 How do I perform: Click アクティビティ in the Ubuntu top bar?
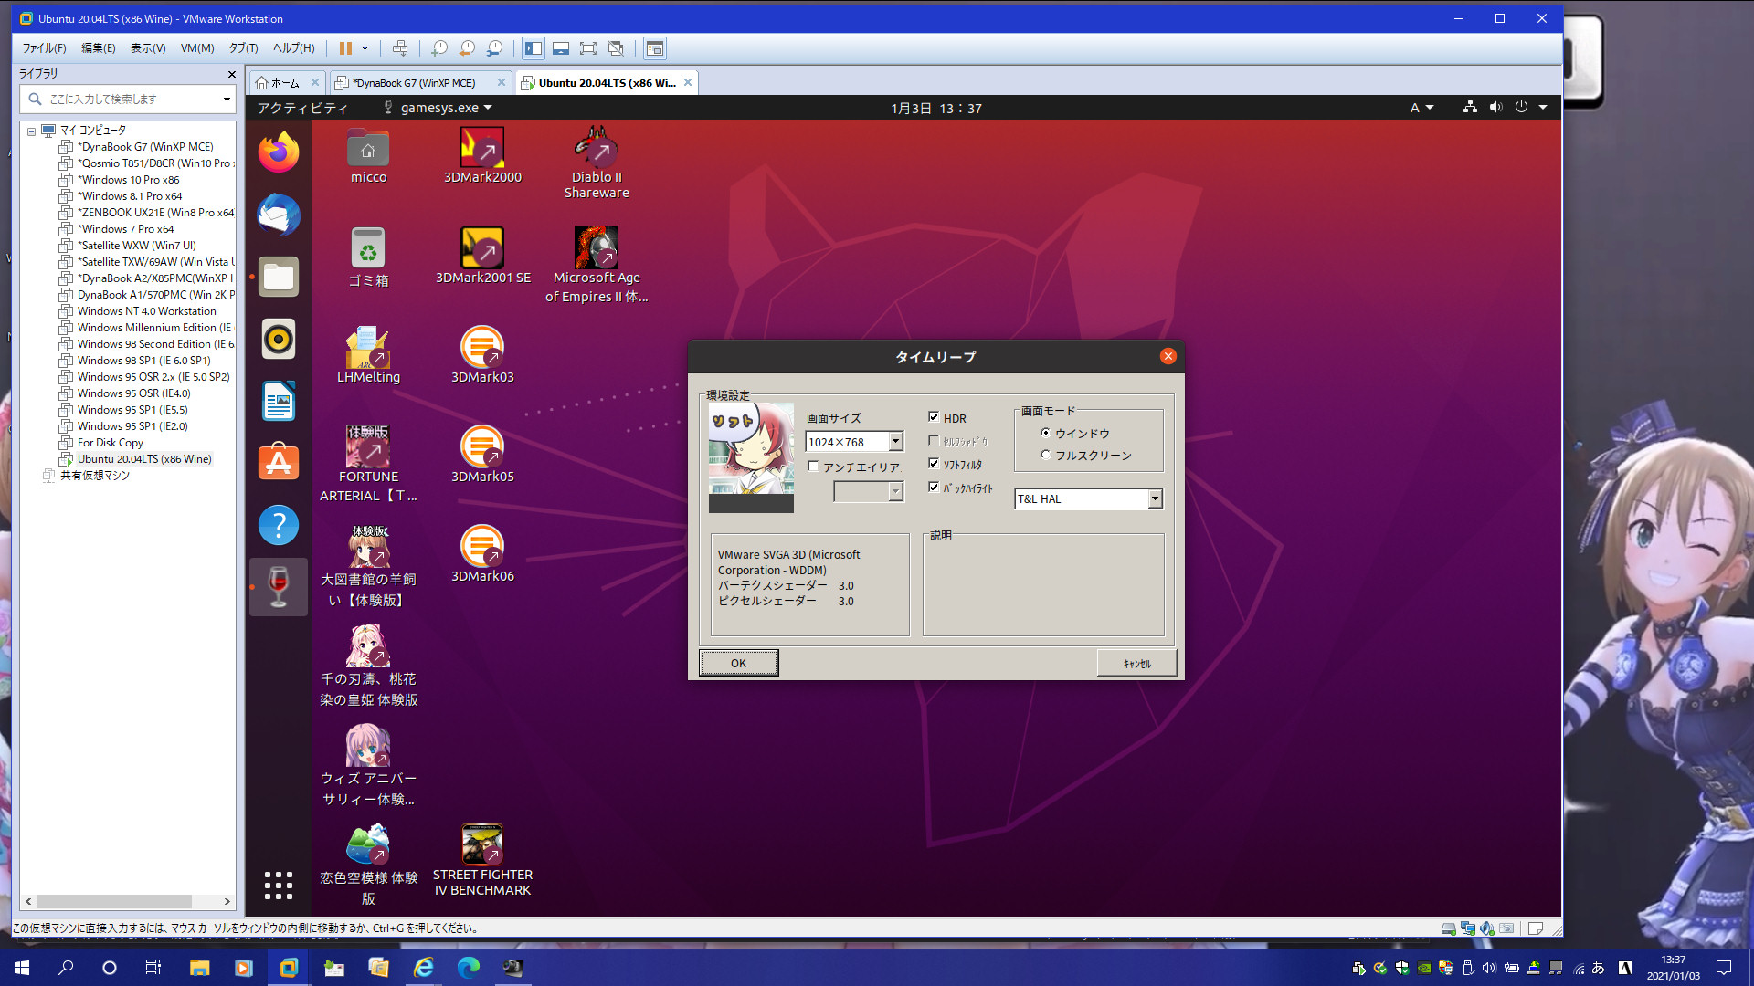click(x=302, y=108)
